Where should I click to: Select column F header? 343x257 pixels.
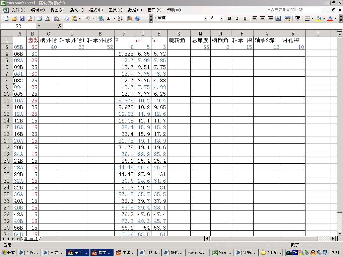pos(124,33)
